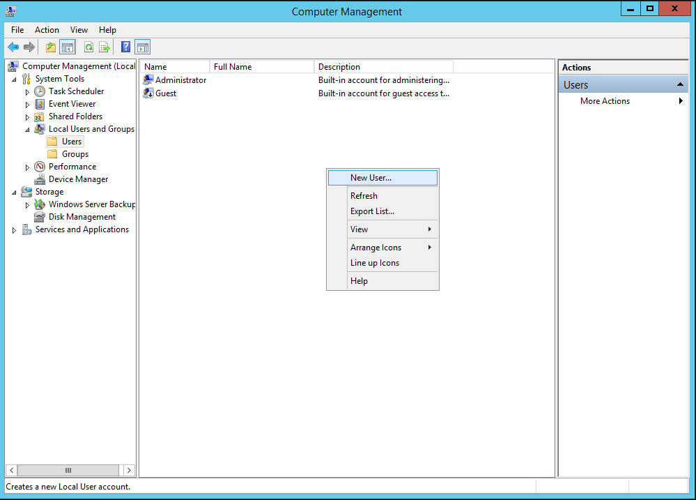Expand Services and Applications node

point(14,230)
